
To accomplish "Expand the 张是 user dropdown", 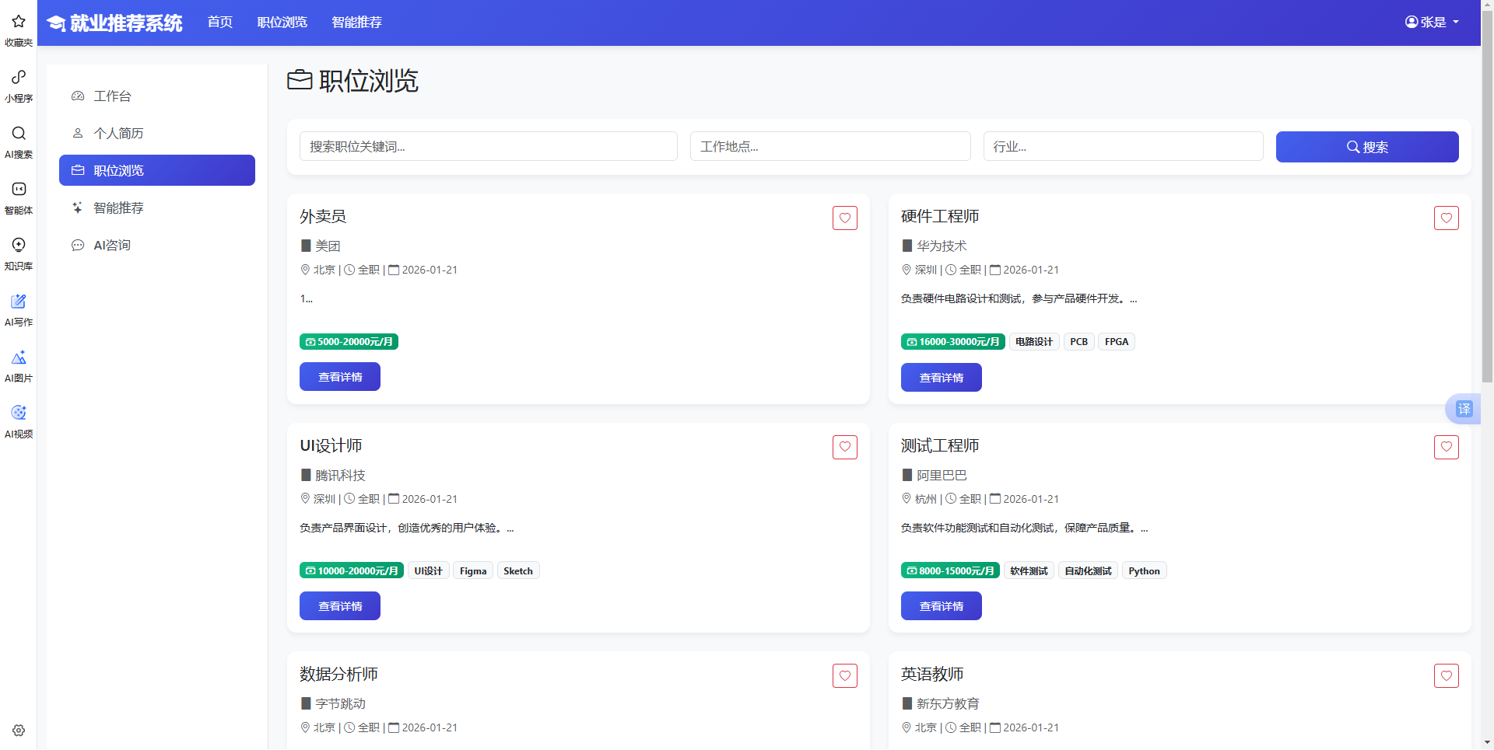I will 1432,23.
